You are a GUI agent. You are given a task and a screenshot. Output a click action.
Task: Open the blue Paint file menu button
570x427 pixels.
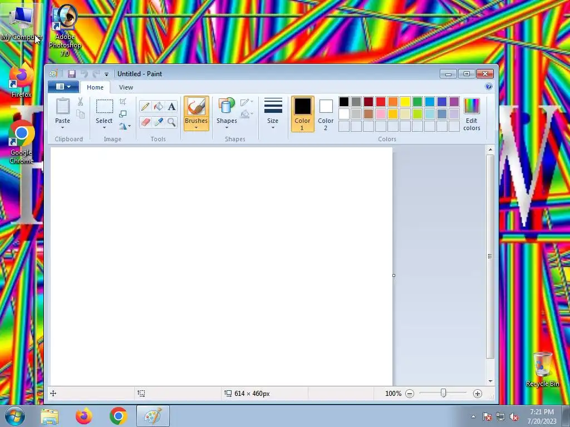pyautogui.click(x=63, y=86)
